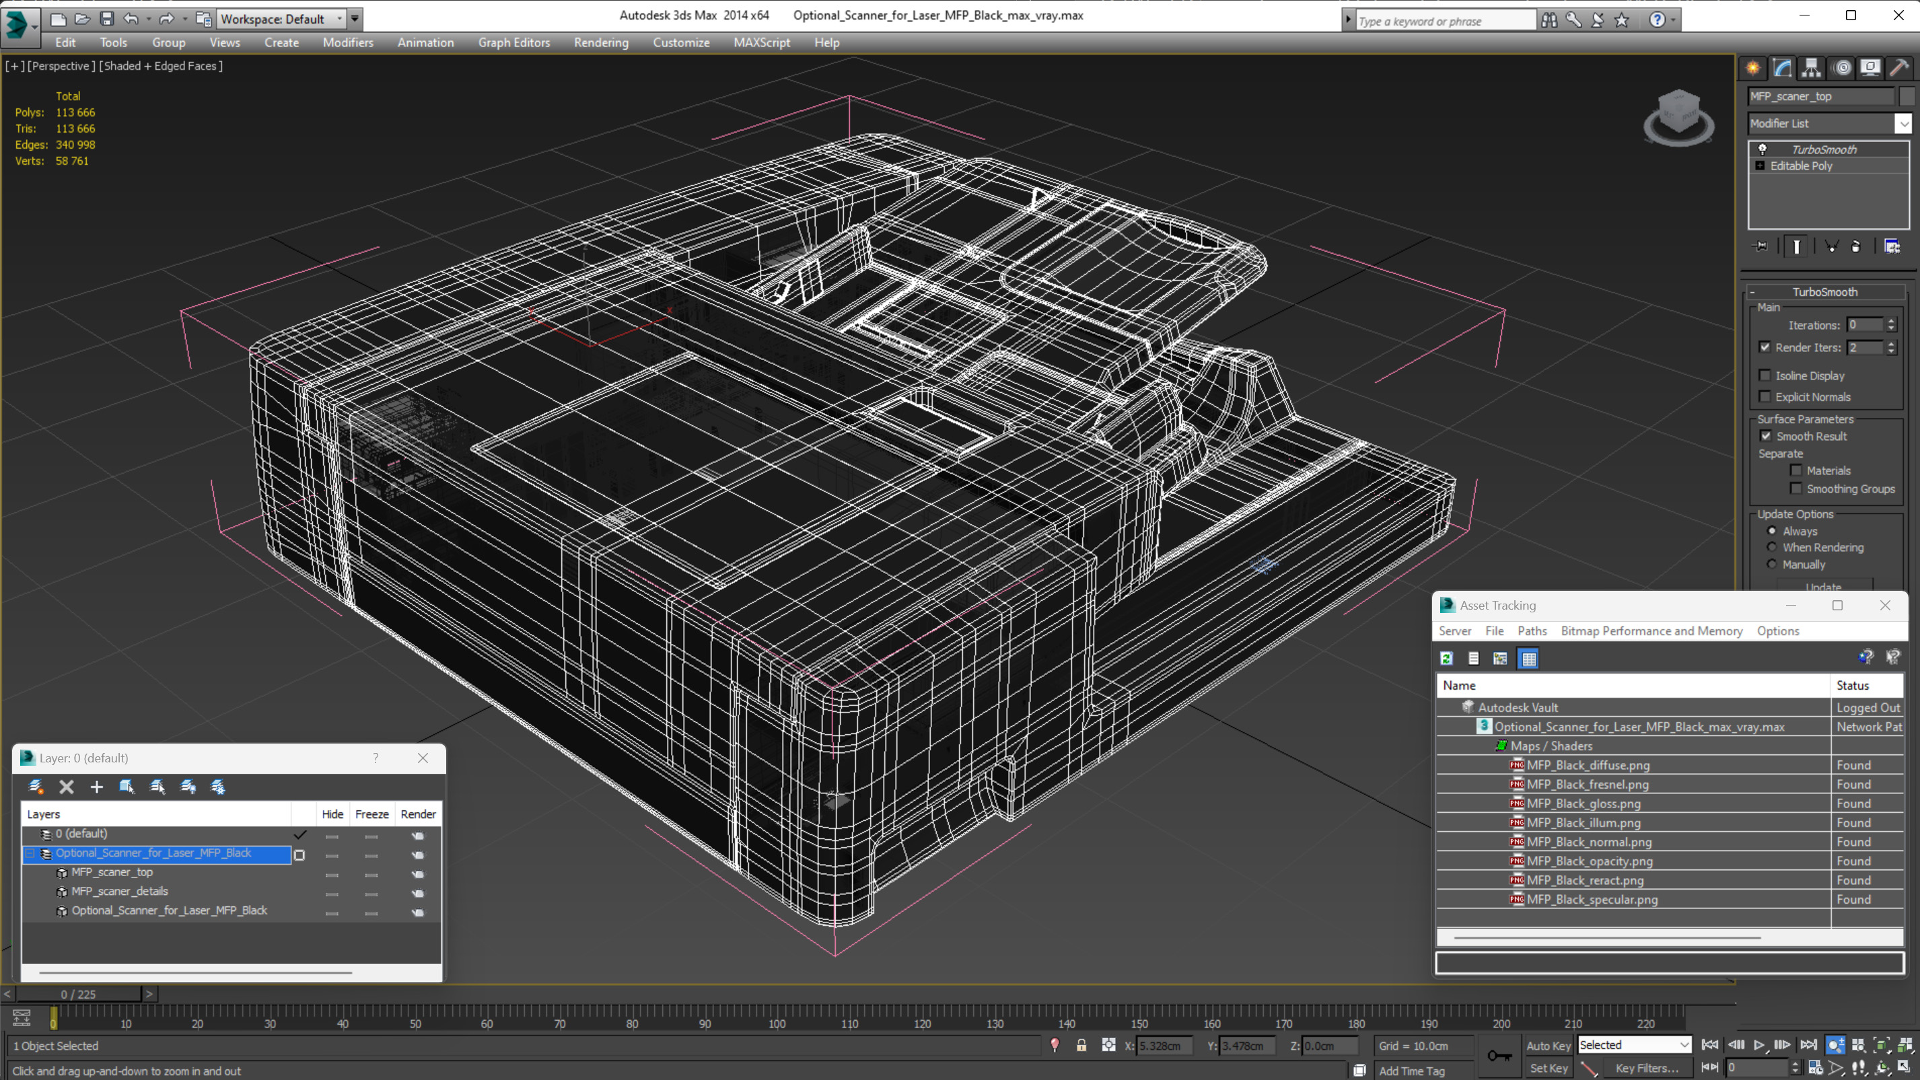The height and width of the screenshot is (1080, 1920).
Task: Click Delete Layer X icon in Layer dialog
Action: 67,787
